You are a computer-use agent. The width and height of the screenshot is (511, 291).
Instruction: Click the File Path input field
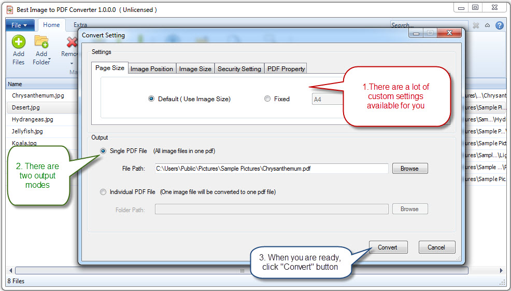272,169
